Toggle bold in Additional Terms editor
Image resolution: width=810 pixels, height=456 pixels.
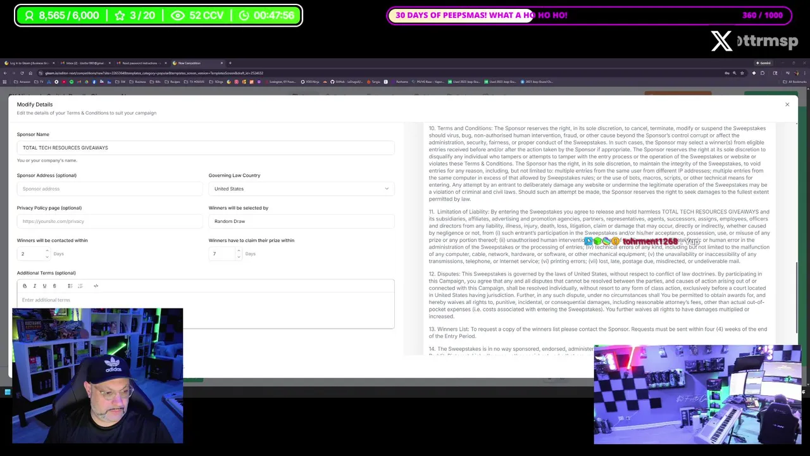(x=25, y=286)
